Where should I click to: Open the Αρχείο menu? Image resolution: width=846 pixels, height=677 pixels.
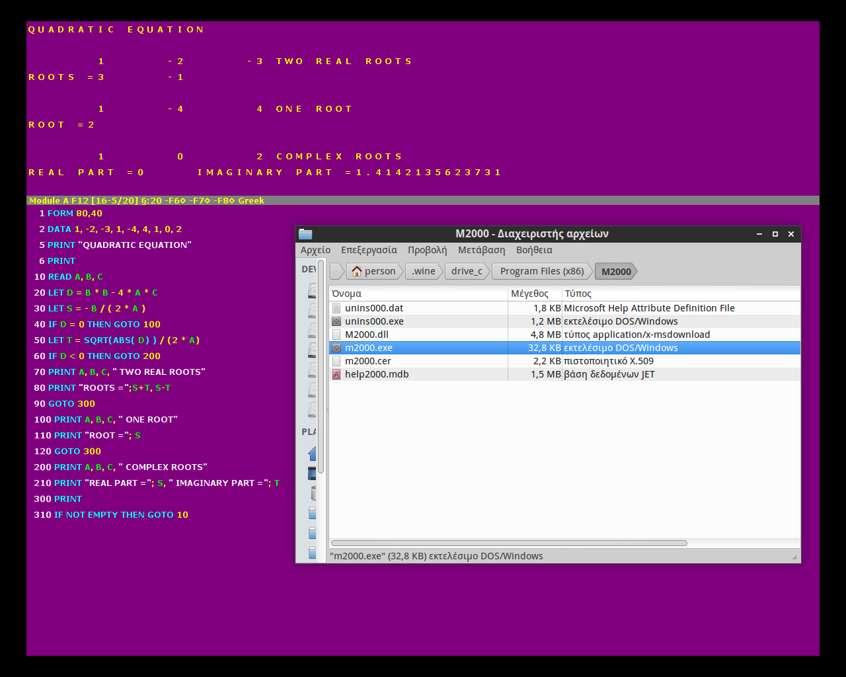[x=315, y=250]
